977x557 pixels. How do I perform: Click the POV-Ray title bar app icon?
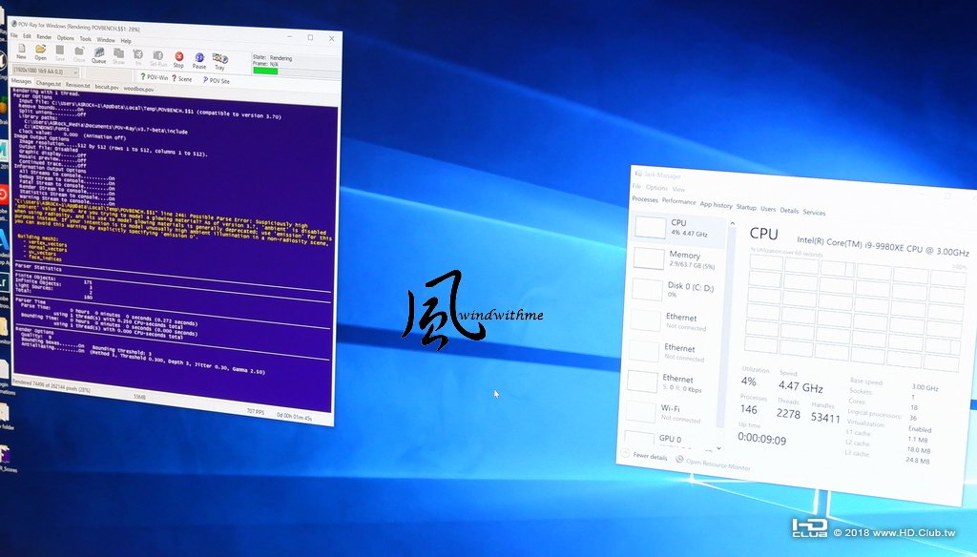(13, 24)
